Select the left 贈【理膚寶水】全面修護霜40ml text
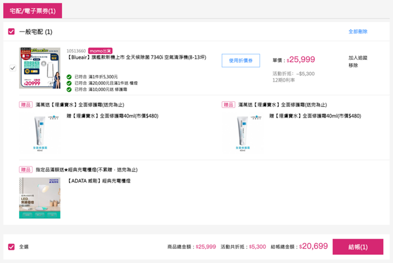 (x=112, y=116)
